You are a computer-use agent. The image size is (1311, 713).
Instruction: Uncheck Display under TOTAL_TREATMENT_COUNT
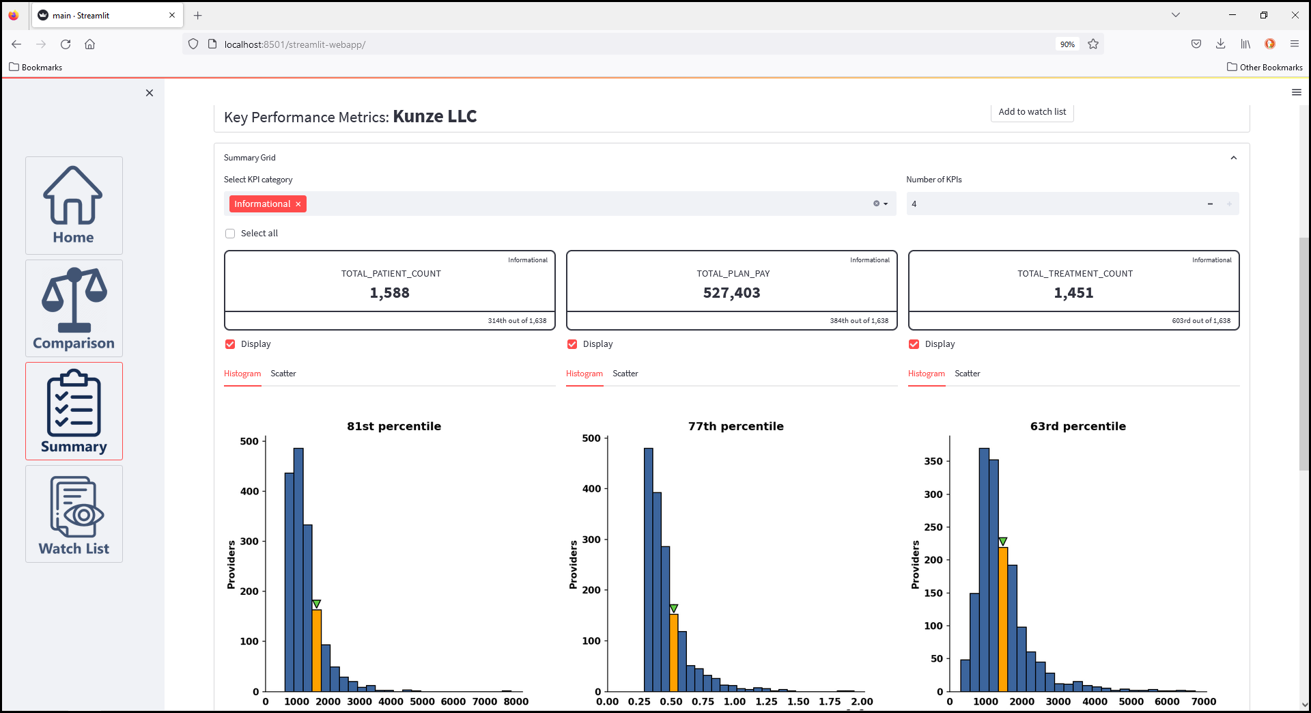[914, 344]
